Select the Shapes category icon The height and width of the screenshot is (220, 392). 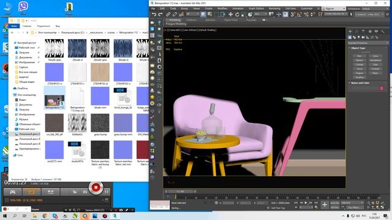pyautogui.click(x=354, y=37)
